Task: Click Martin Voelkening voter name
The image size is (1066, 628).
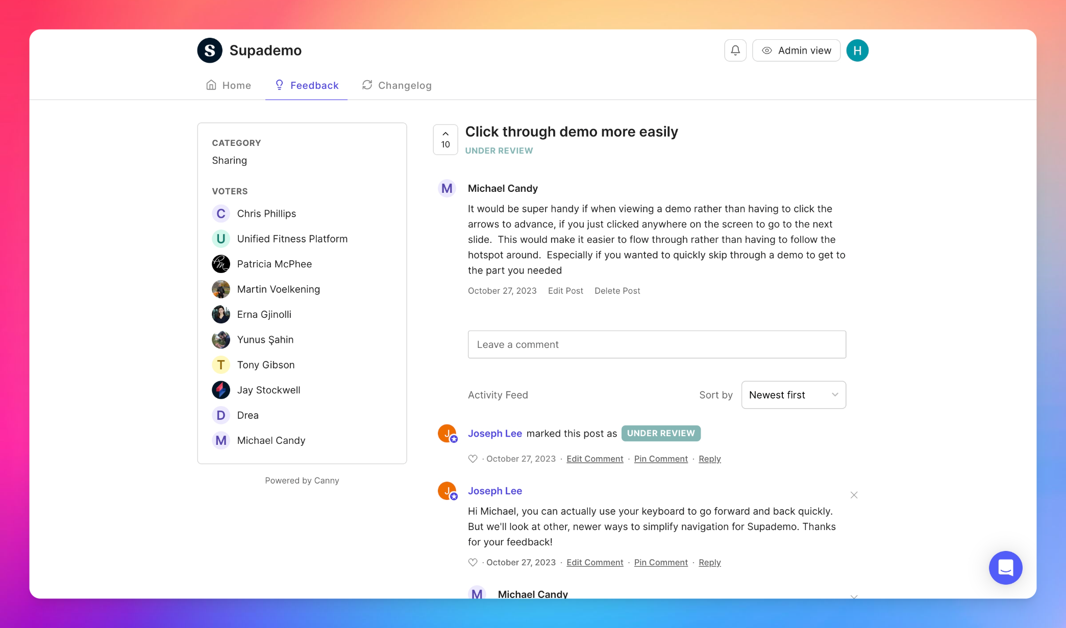Action: click(x=279, y=289)
